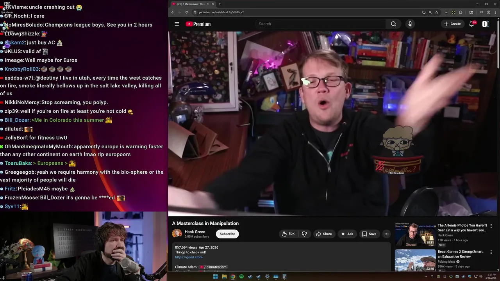Show hidden system tray icons
This screenshot has width=500, height=281.
click(x=426, y=277)
